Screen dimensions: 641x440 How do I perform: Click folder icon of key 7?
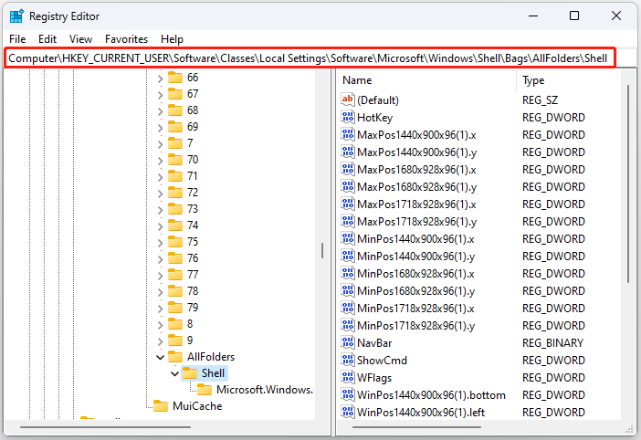[x=175, y=143]
